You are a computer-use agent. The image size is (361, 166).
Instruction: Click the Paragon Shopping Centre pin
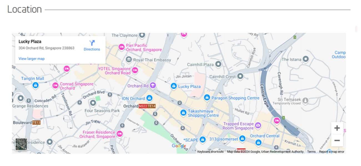coord(207,98)
